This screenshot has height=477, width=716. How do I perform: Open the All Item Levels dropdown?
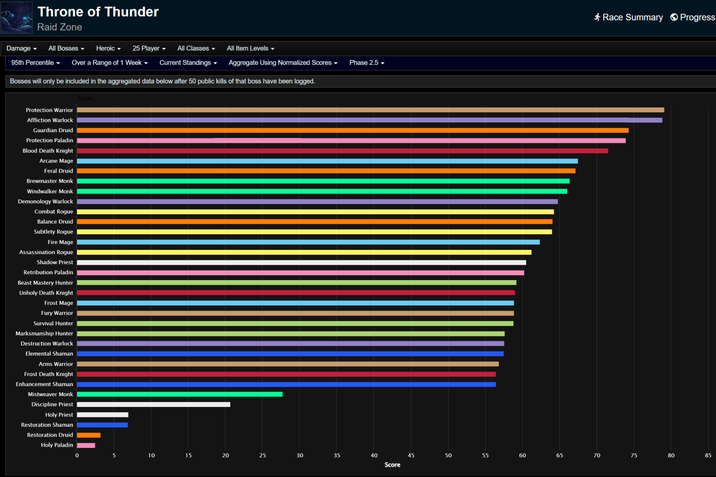pyautogui.click(x=250, y=48)
